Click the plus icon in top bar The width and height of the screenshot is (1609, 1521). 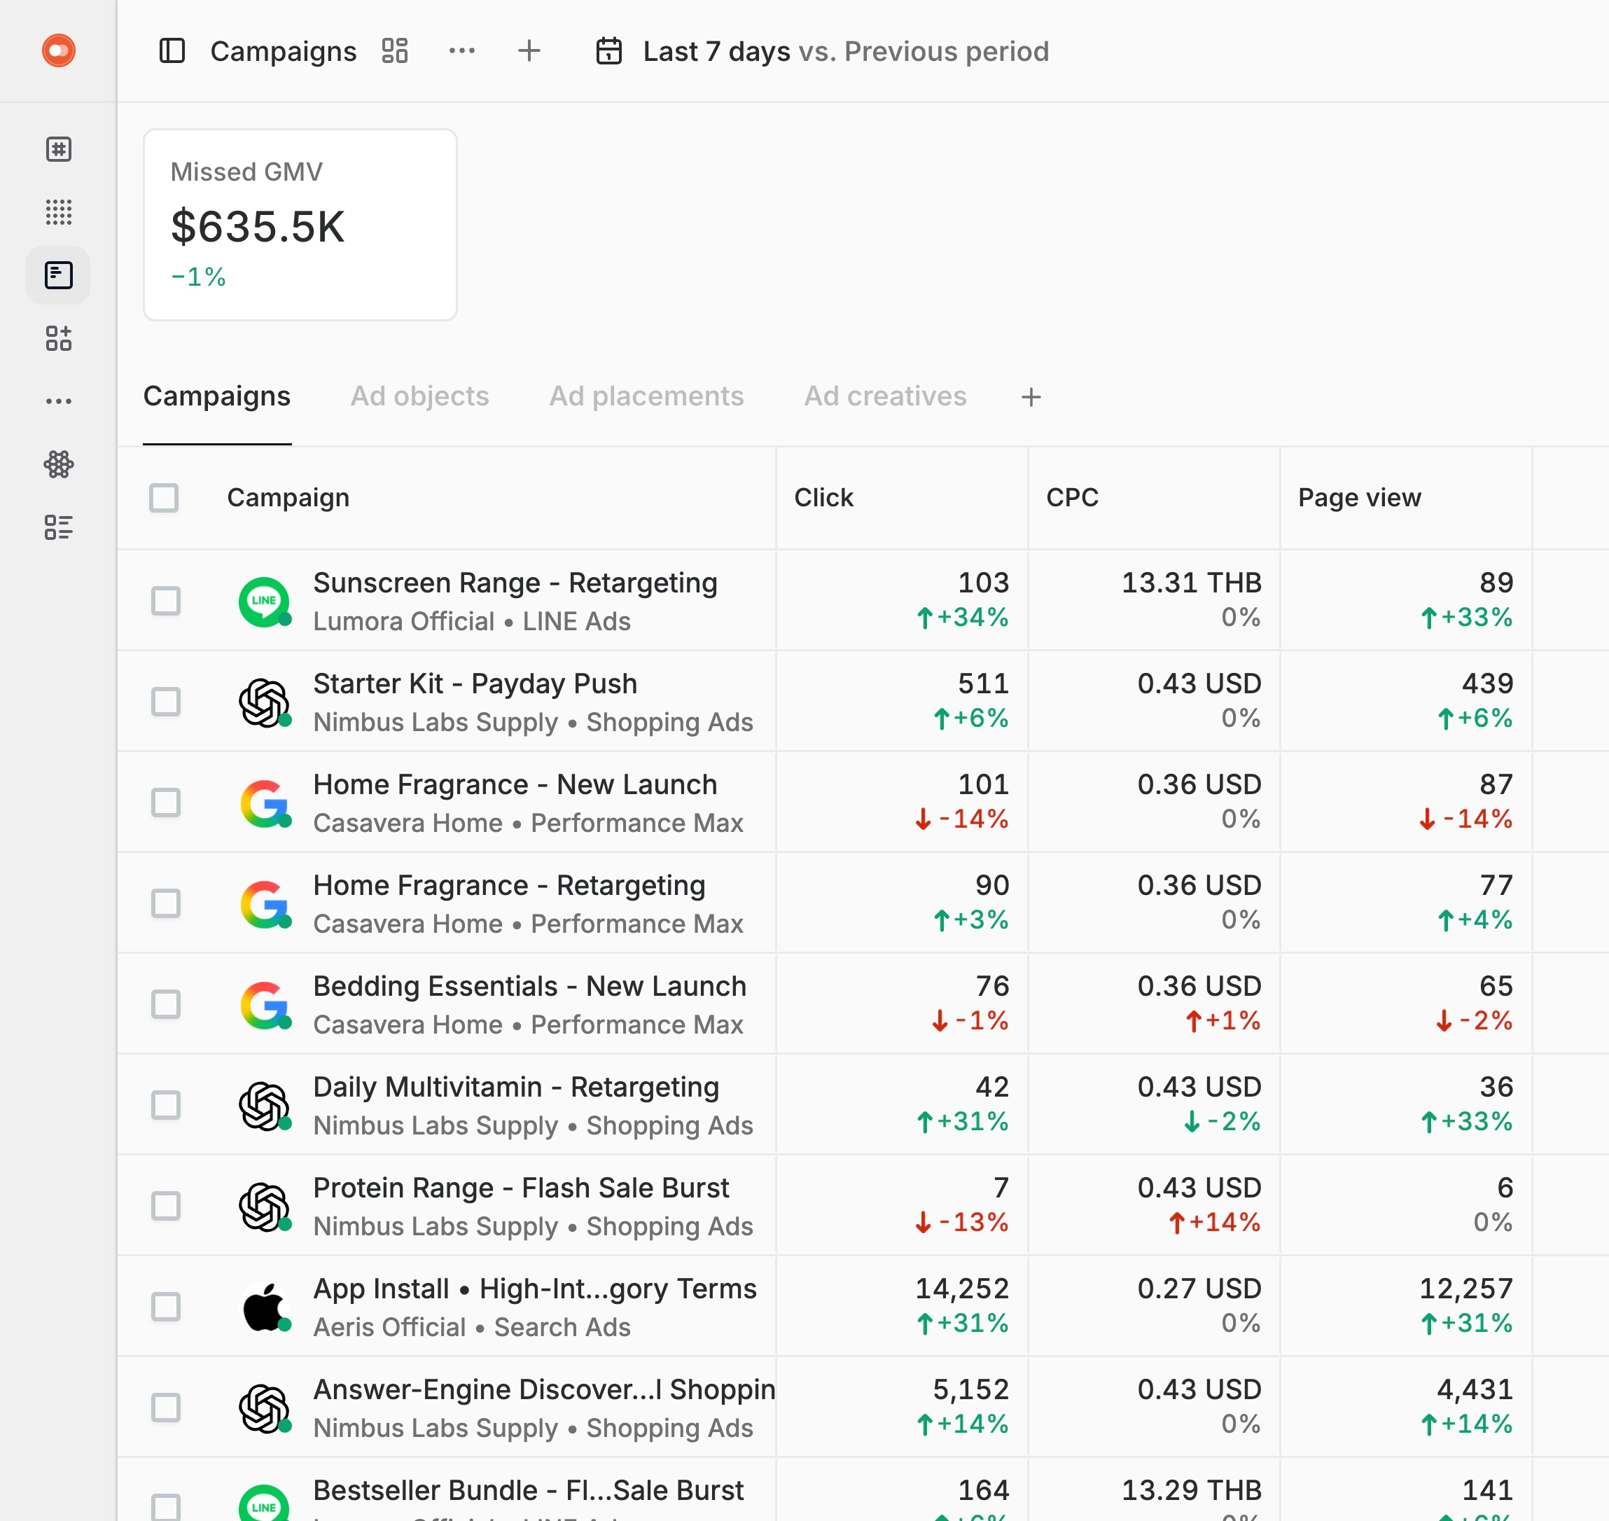(x=529, y=51)
